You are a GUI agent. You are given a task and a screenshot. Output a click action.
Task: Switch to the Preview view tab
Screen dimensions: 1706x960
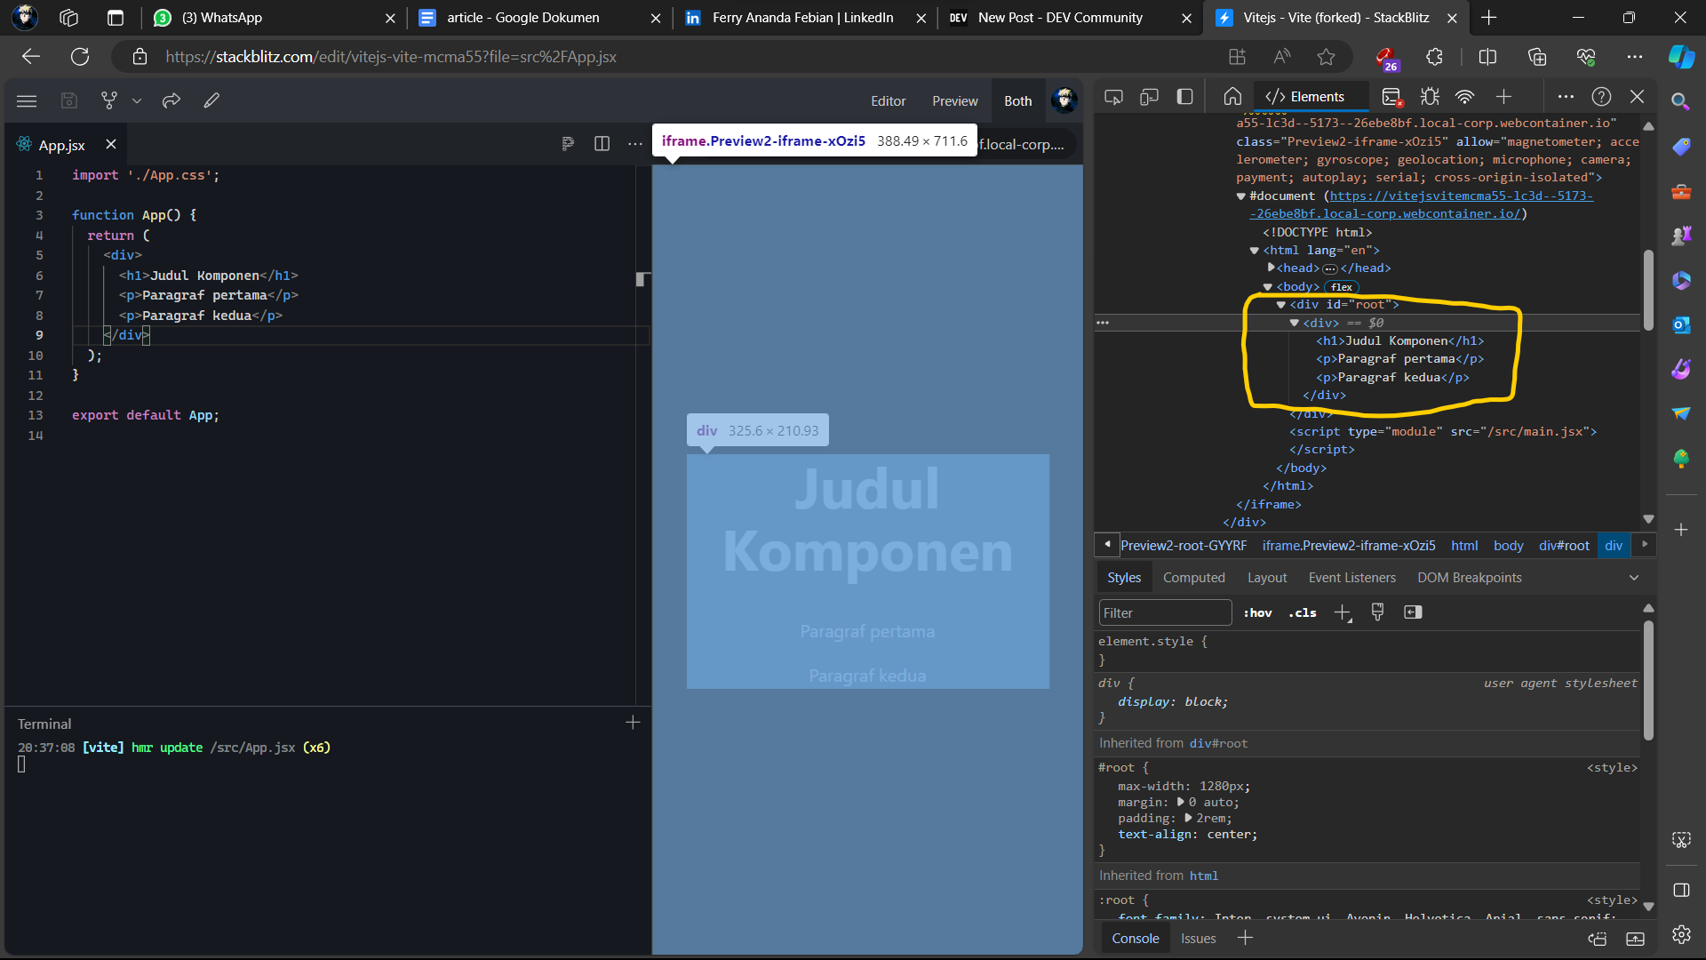tap(954, 101)
